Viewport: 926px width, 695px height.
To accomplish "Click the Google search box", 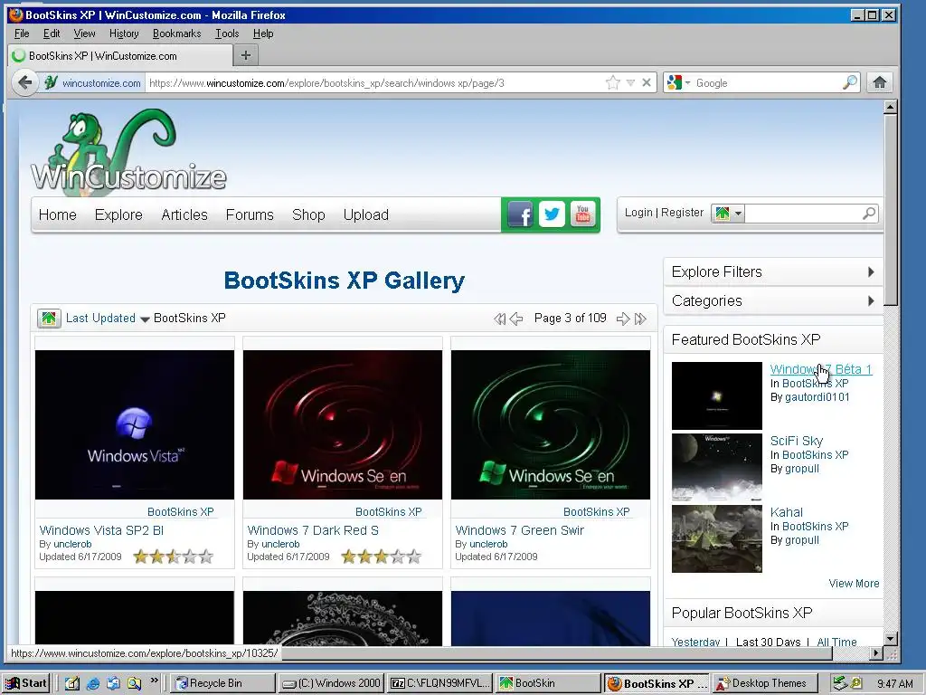I will [x=767, y=82].
